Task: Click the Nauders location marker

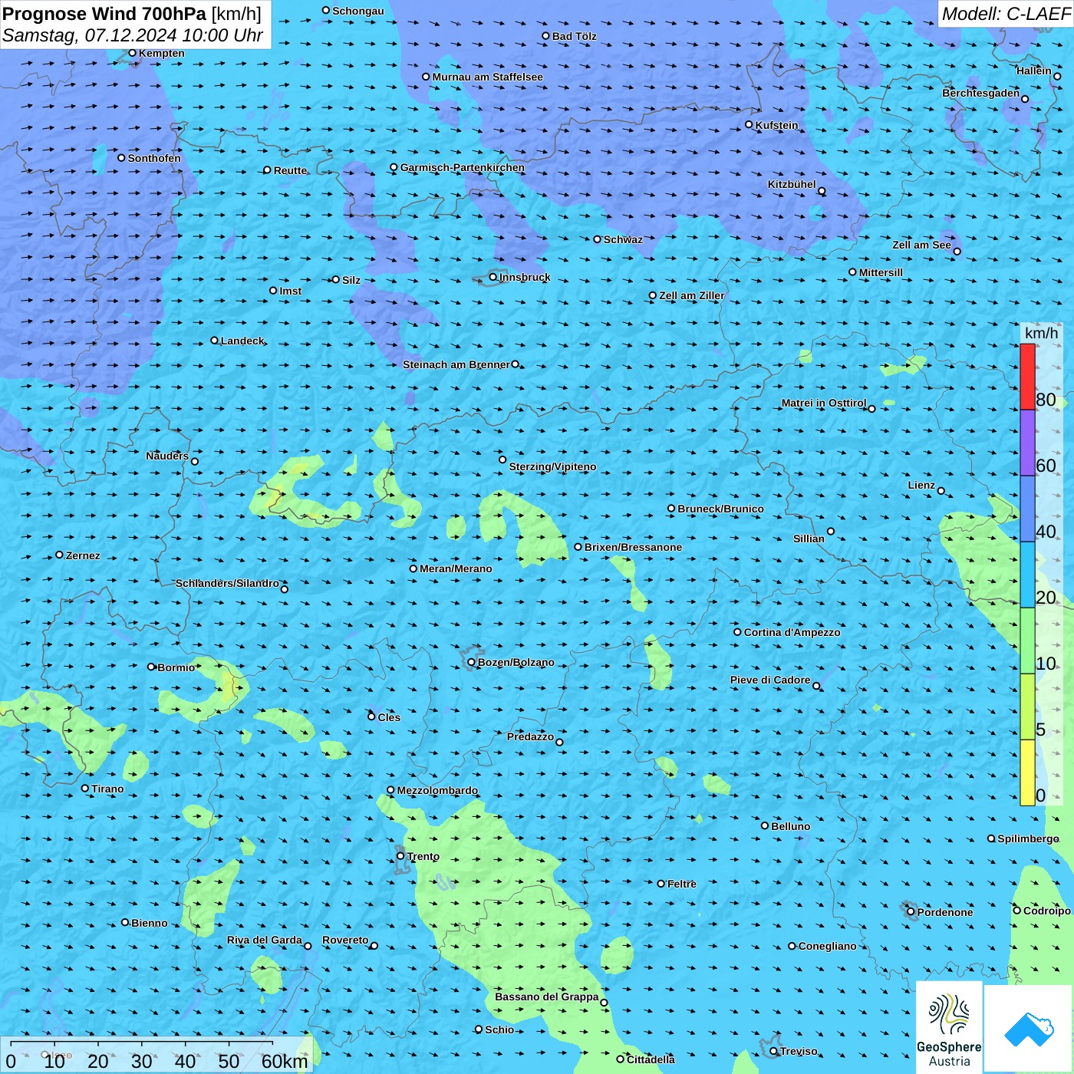Action: [x=195, y=461]
